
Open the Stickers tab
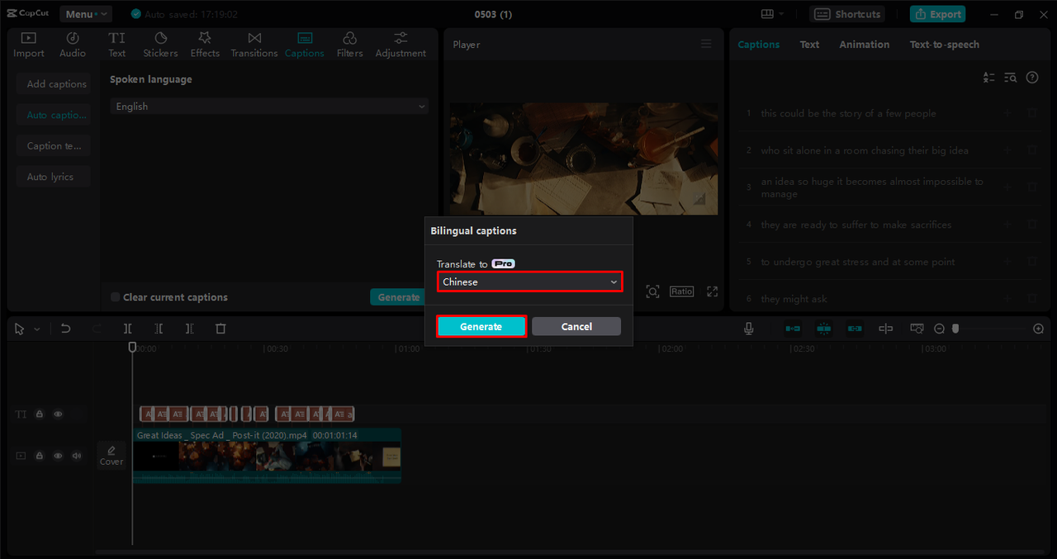coord(160,45)
